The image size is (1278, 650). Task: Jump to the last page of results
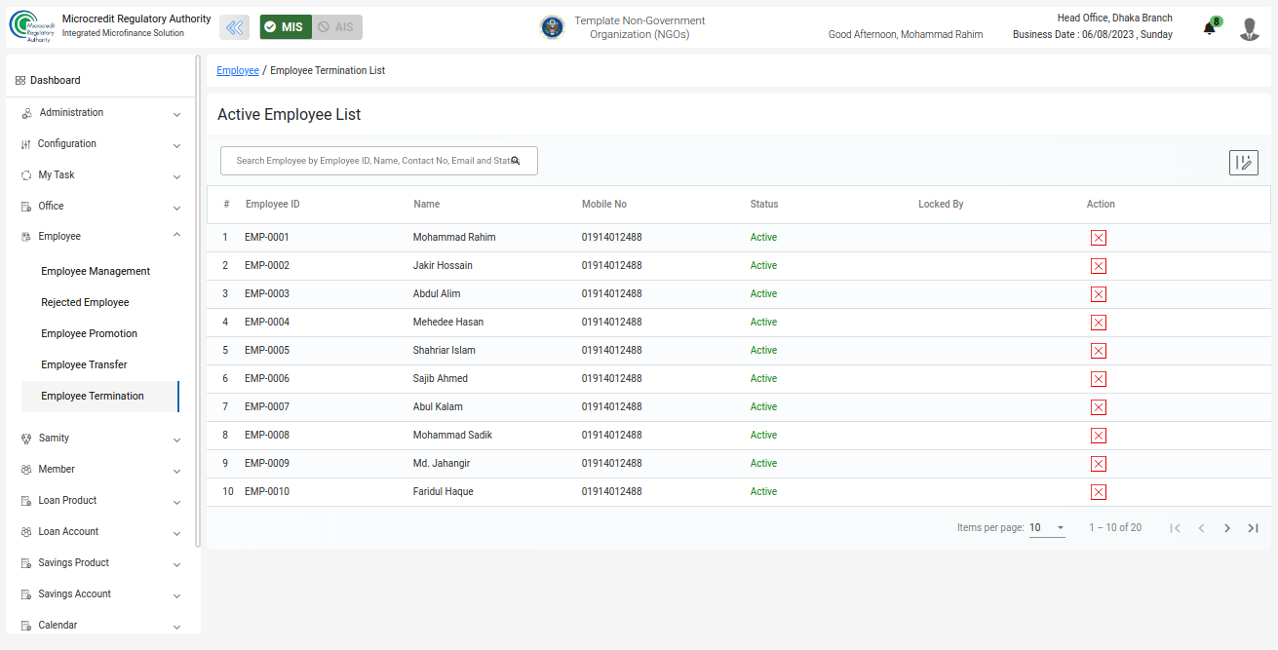click(x=1254, y=528)
